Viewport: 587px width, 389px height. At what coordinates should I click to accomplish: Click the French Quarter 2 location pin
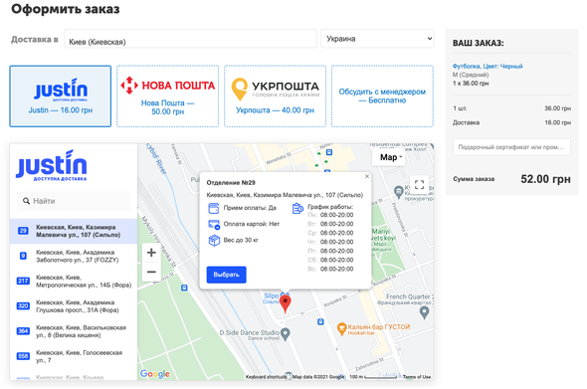(x=424, y=312)
